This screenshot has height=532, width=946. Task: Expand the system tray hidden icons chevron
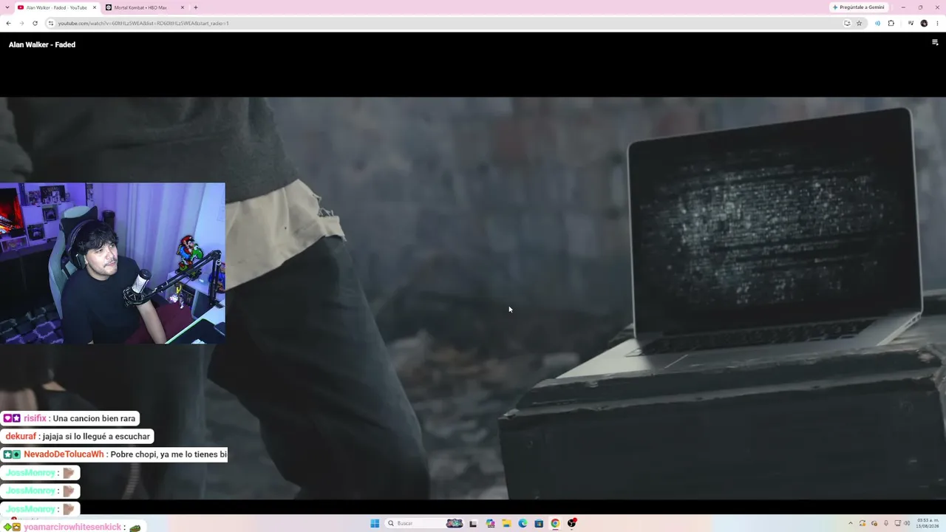850,523
